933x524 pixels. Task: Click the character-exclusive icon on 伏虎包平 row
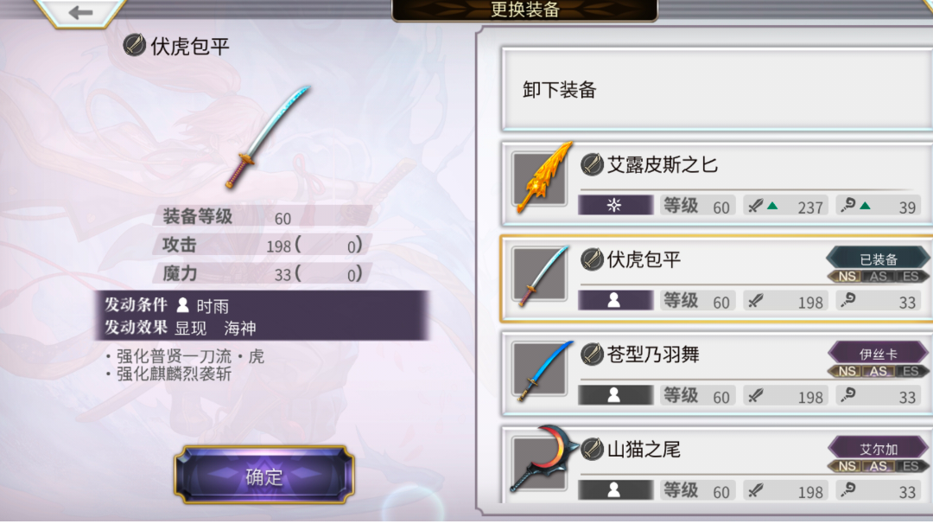(615, 300)
